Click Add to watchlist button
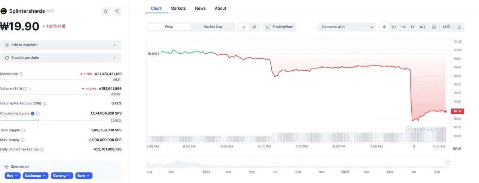The width and height of the screenshot is (479, 183). click(61, 45)
